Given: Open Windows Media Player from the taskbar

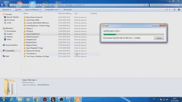Looking at the screenshot, I should coord(28,99).
